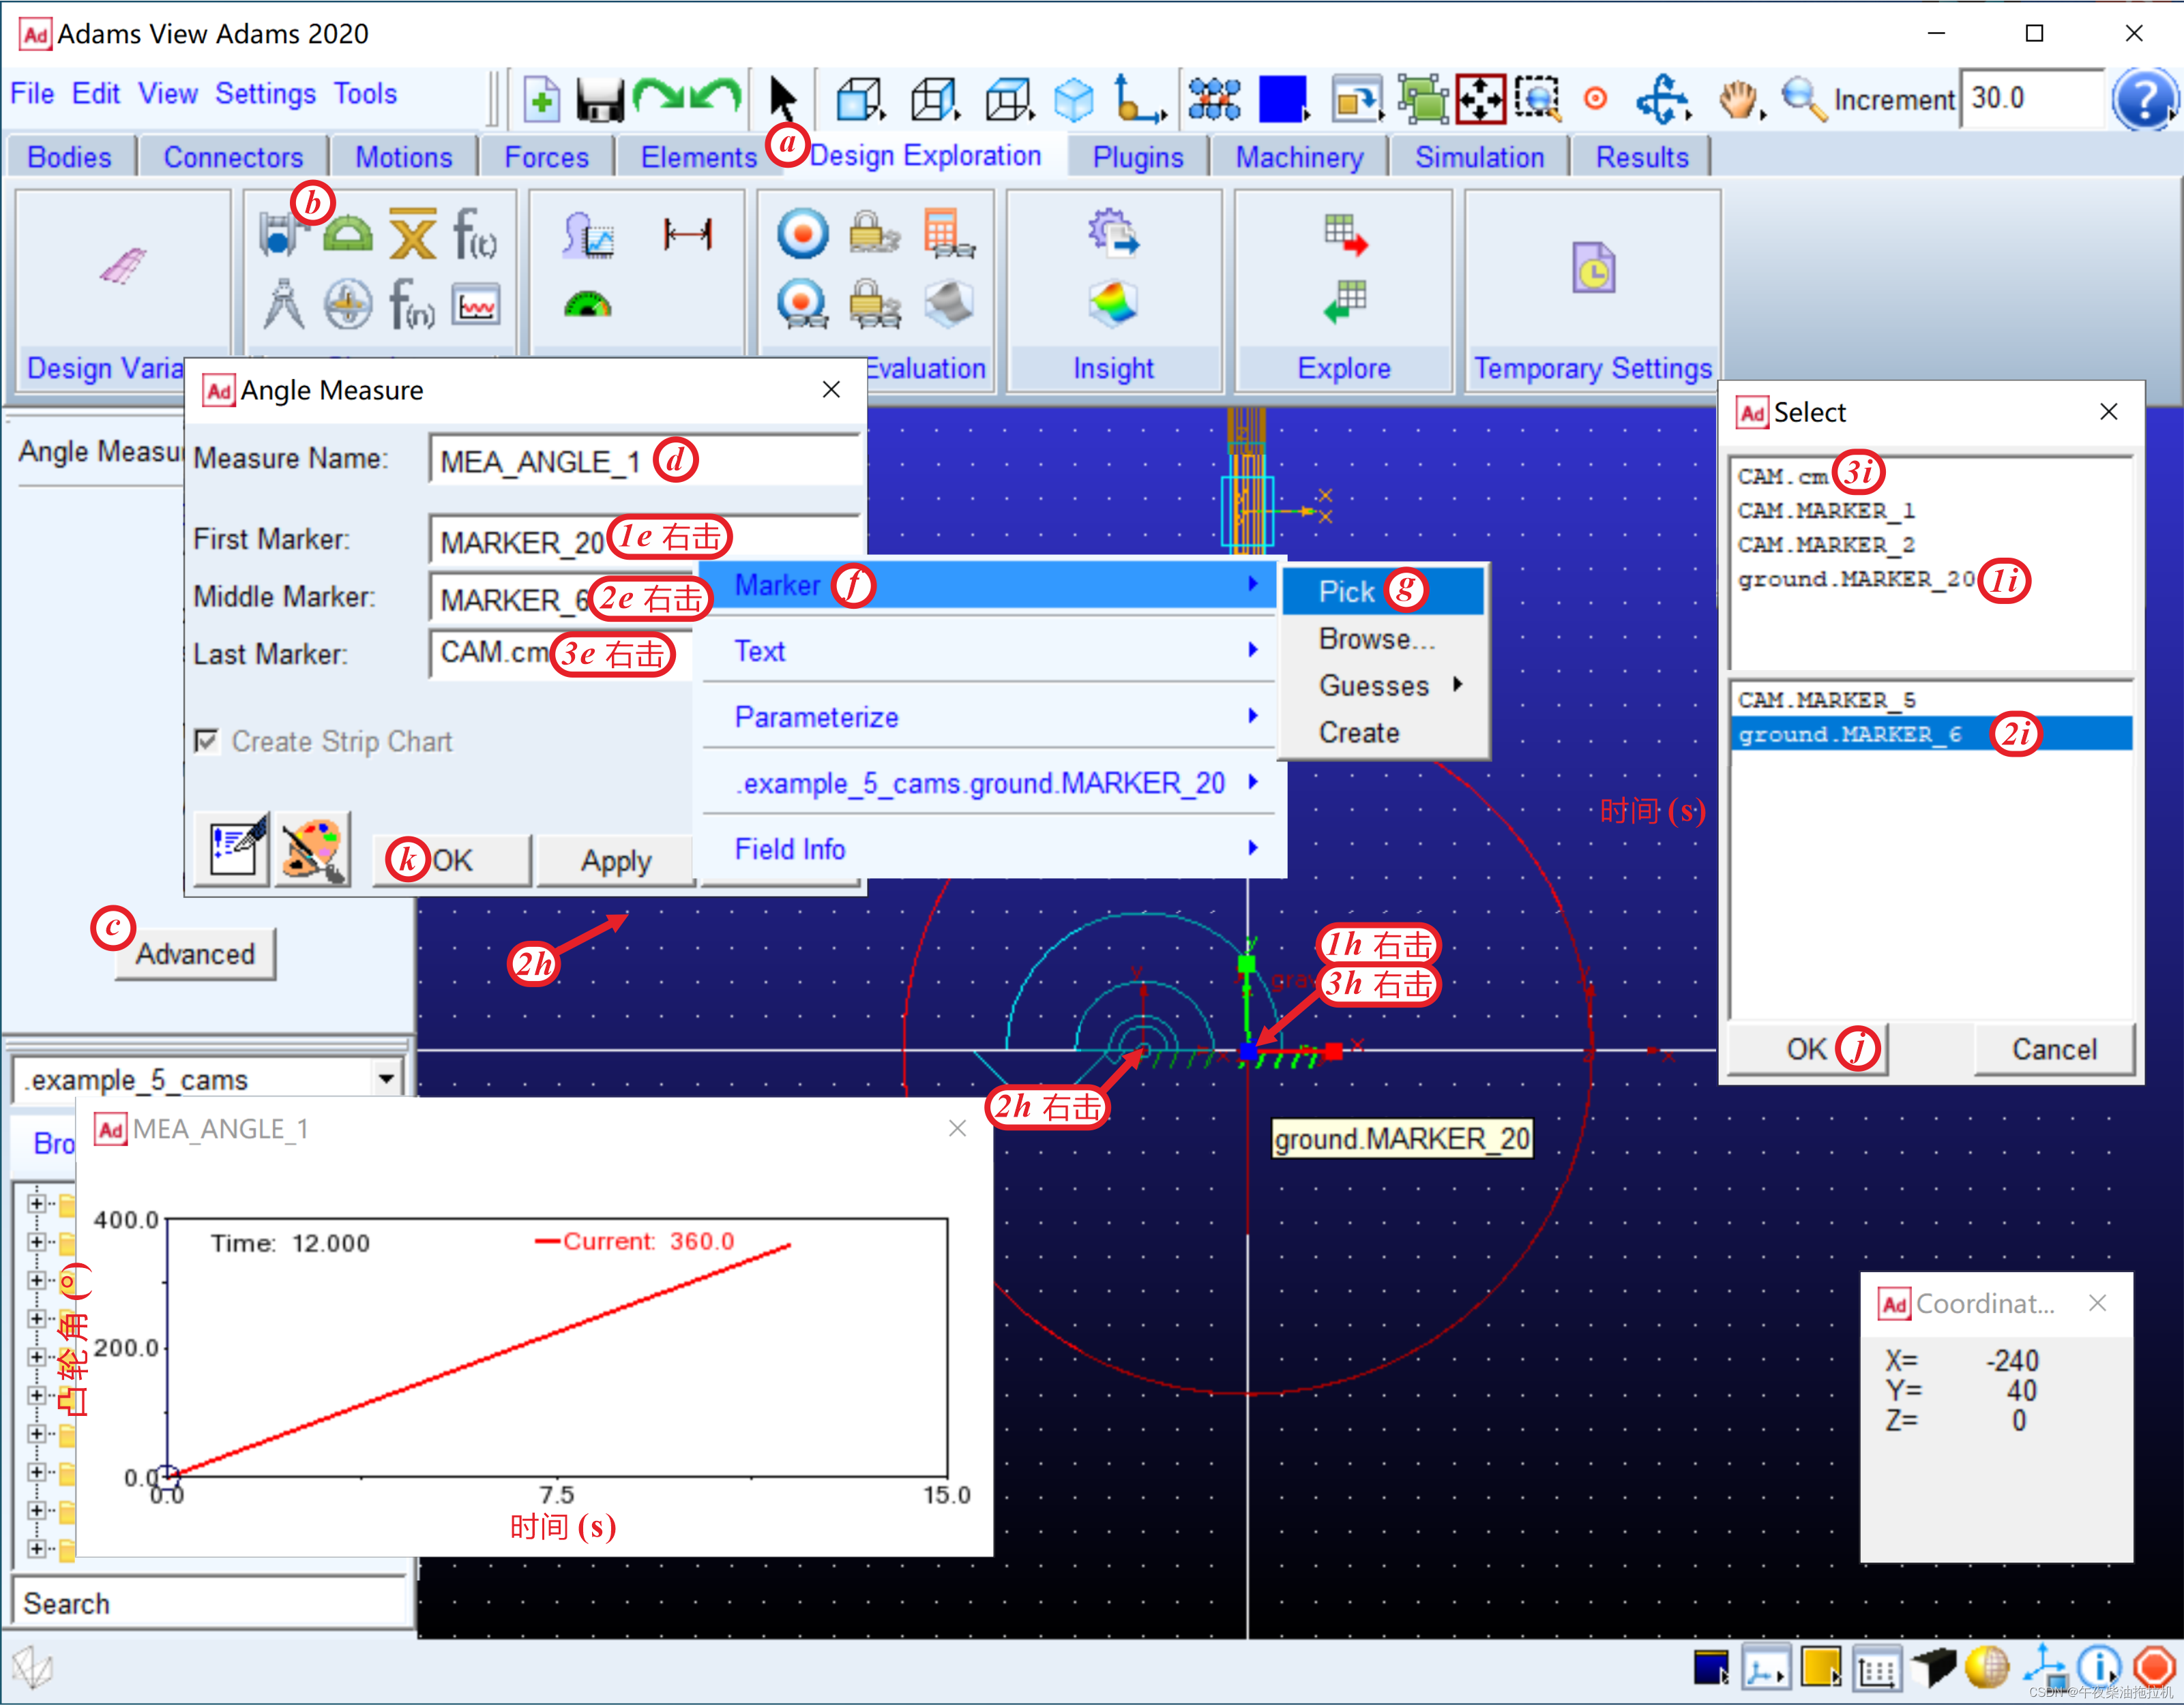Expand the first browser tree node

pos(37,1203)
